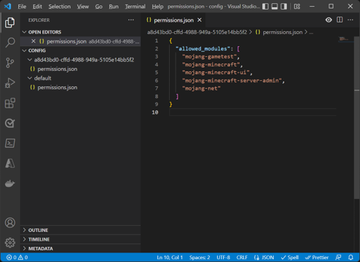Viewport: 360px width, 262px height.
Task: Open the File menu
Action: coord(22,6)
